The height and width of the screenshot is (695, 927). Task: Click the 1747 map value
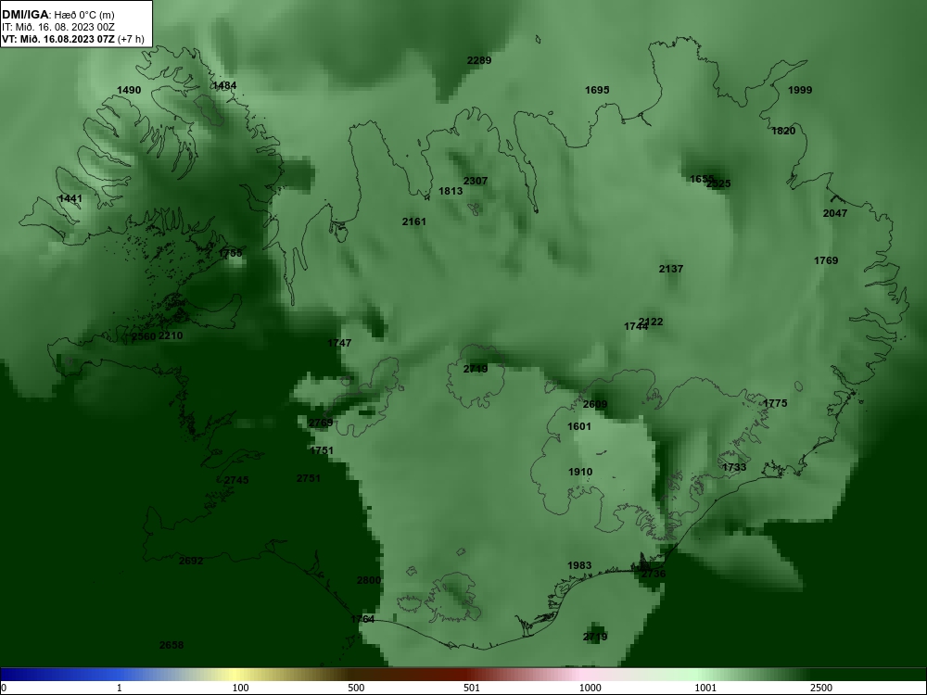339,343
